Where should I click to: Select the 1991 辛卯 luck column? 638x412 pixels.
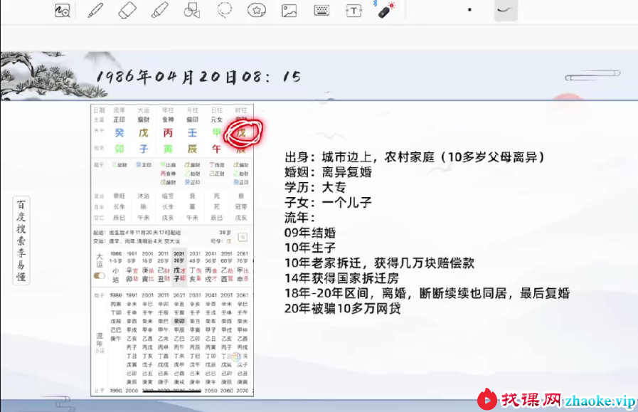click(x=132, y=266)
